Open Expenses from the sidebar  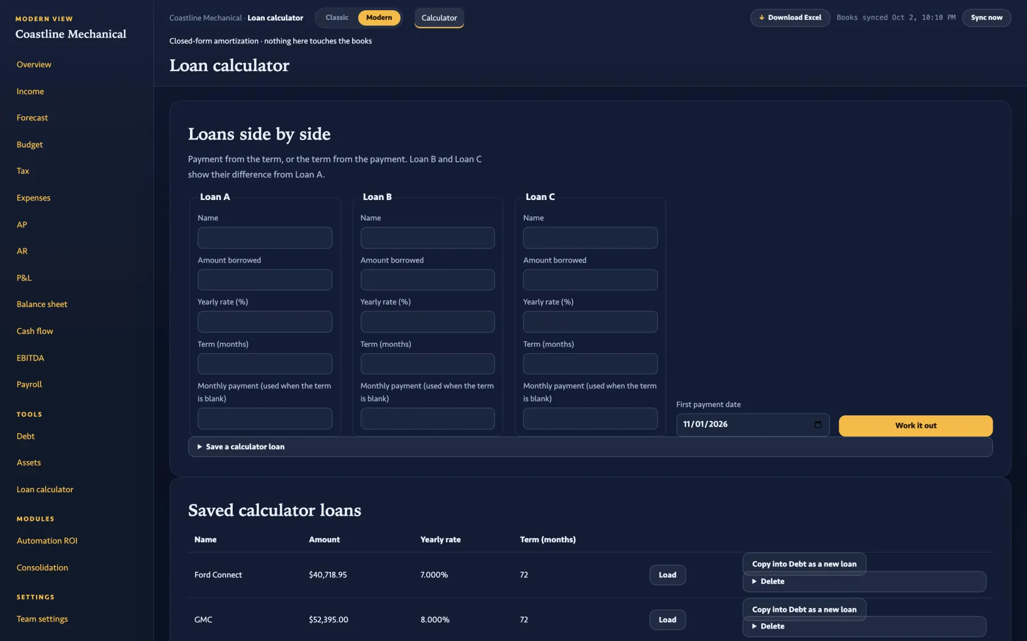33,198
